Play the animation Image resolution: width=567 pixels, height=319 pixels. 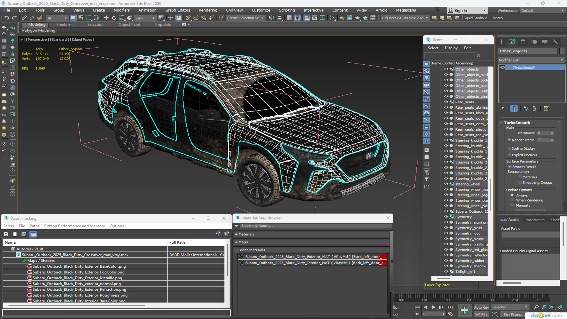[x=434, y=307]
